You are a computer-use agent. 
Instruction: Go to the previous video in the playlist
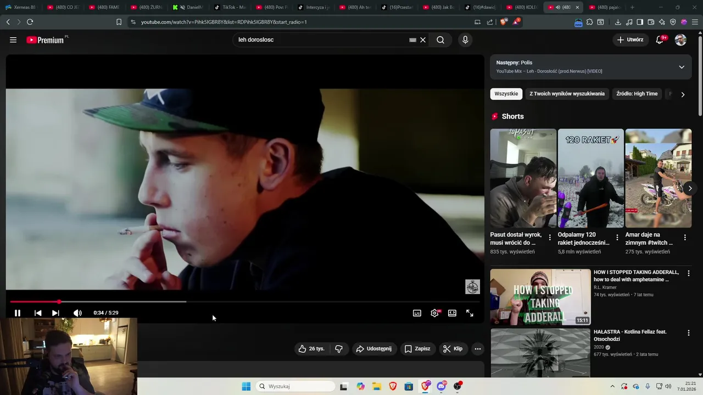[x=38, y=313]
